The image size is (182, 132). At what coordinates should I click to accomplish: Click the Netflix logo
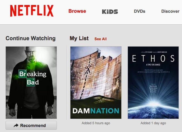click(32, 11)
